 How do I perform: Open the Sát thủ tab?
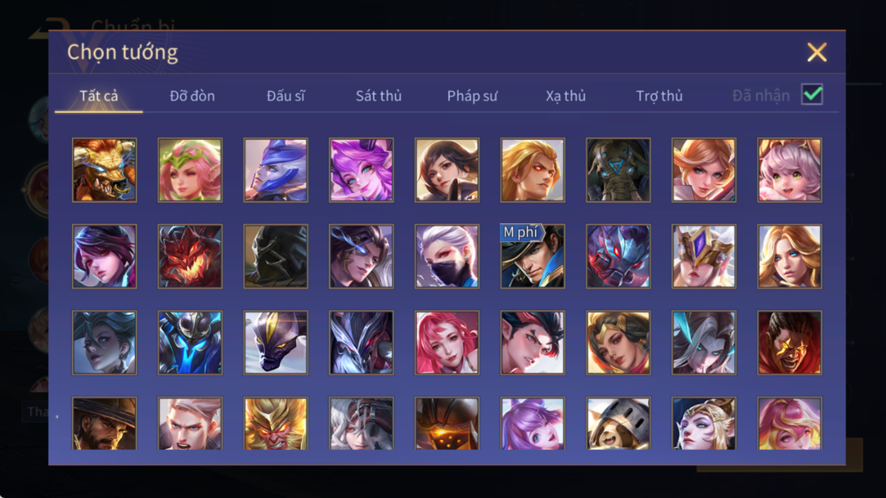point(378,96)
